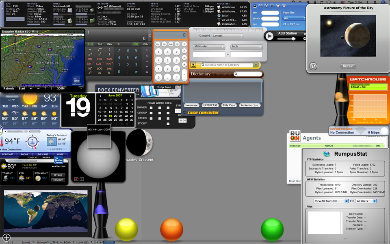
Task: Switch to the Thesaurus tab
Action: (222, 74)
